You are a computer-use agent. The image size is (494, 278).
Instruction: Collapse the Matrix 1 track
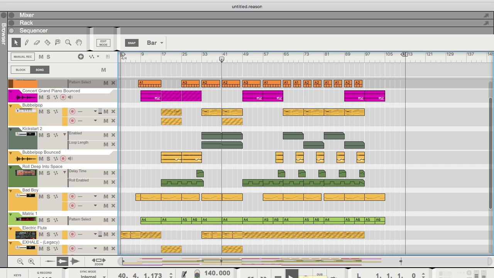pyautogui.click(x=11, y=214)
